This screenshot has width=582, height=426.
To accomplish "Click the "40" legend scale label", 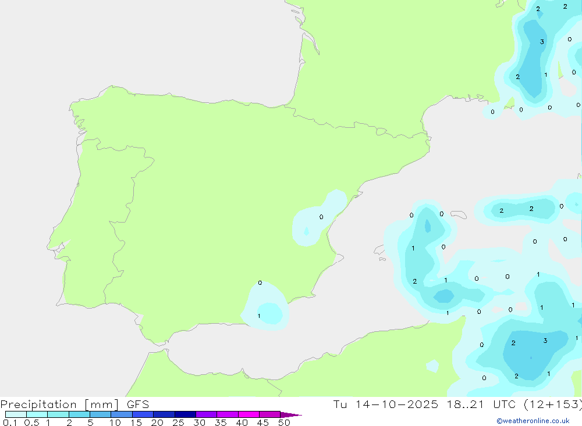I will coord(242,423).
